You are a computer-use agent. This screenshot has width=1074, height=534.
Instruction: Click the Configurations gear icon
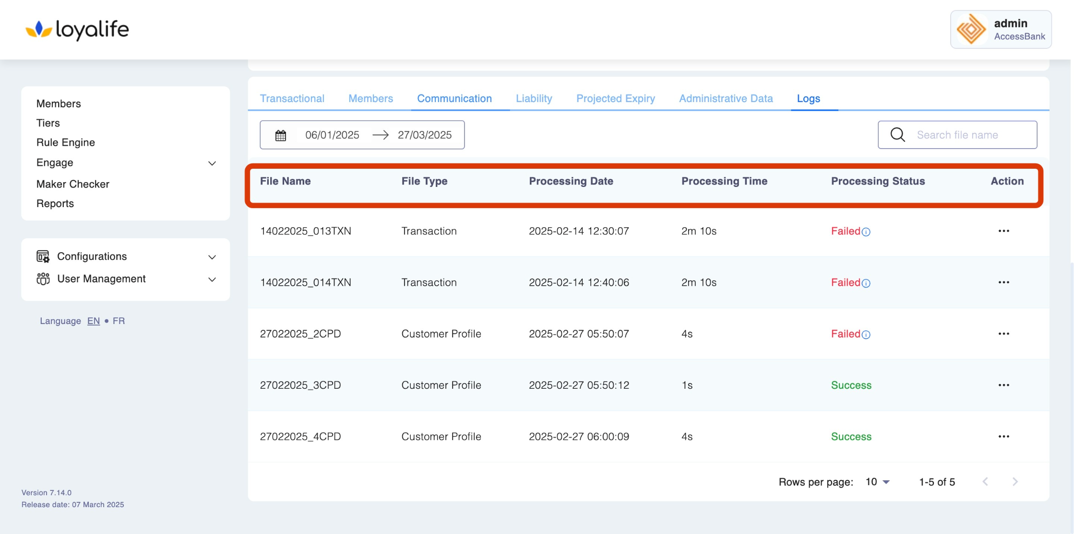[x=43, y=256]
